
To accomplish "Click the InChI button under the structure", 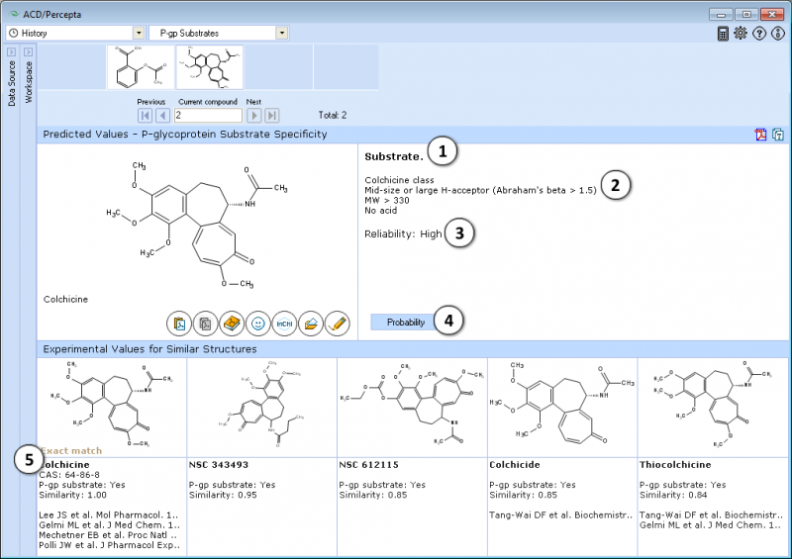I will 284,324.
